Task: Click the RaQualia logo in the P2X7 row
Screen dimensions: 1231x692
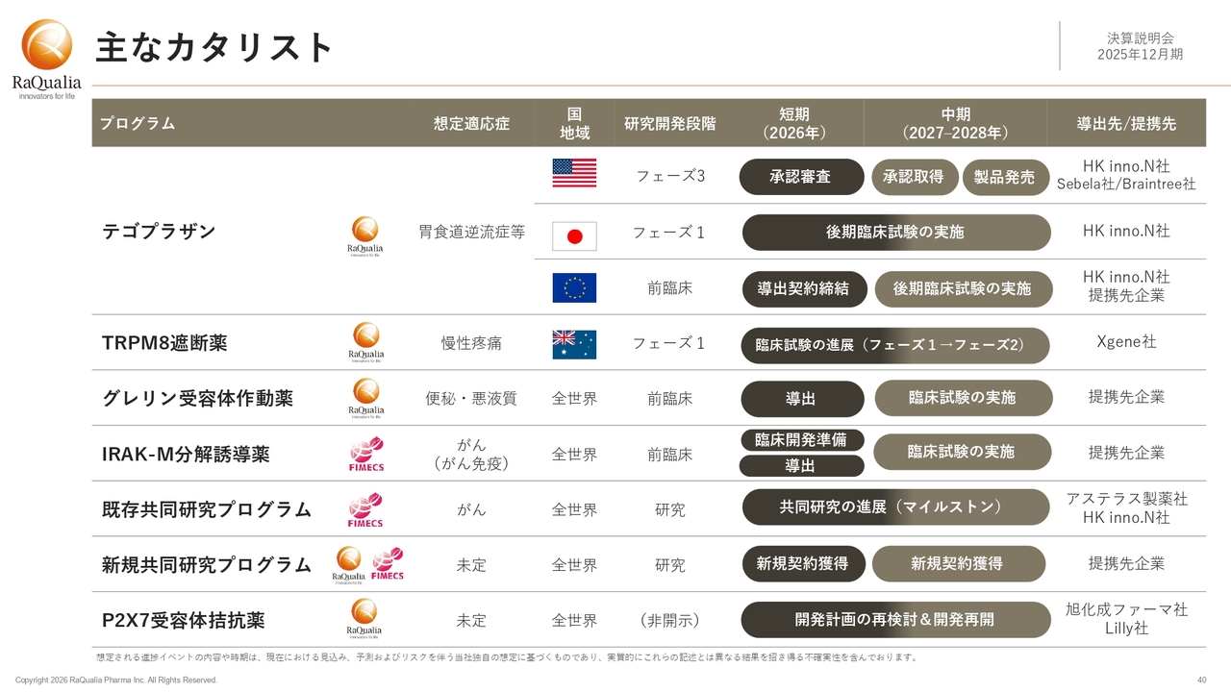Action: coord(365,619)
